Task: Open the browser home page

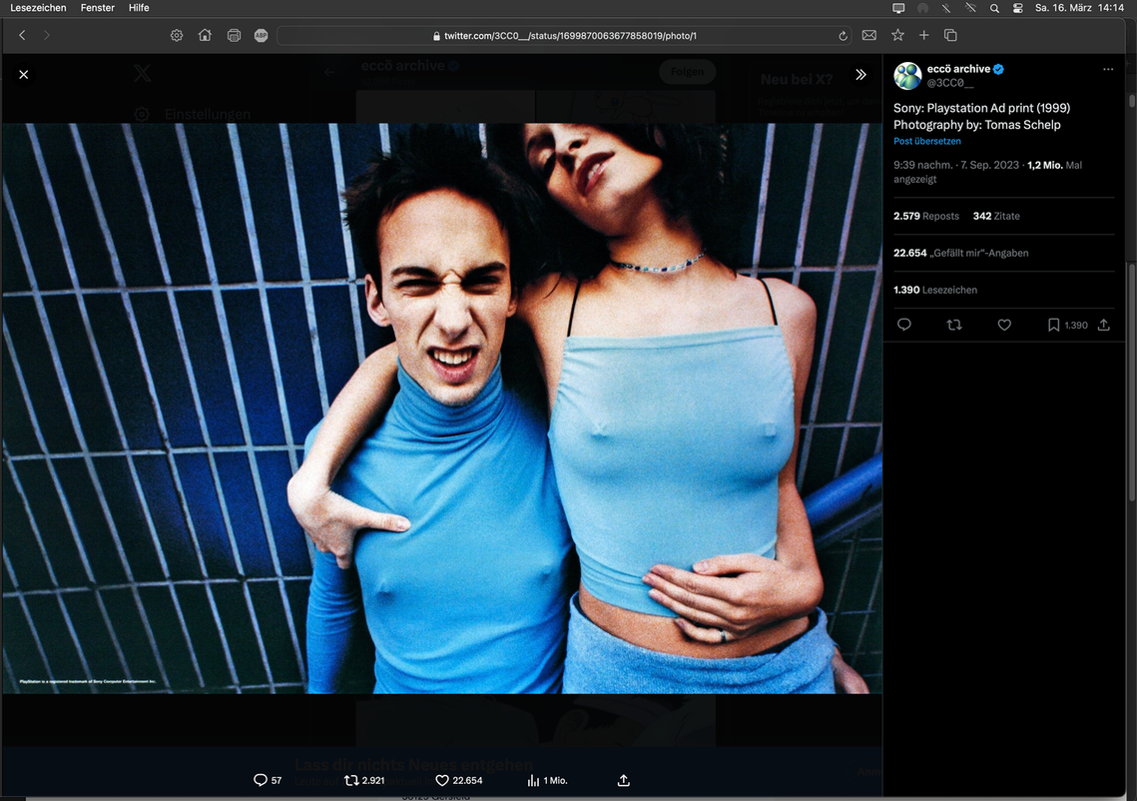Action: point(206,35)
